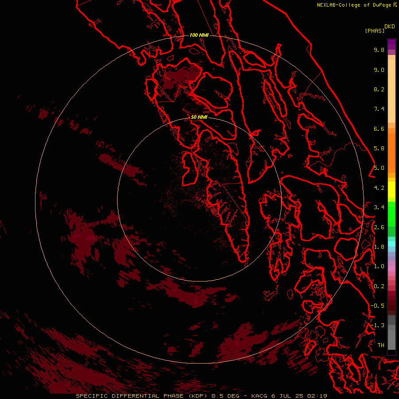The image size is (399, 399).
Task: Click the 9.8 value on the color scale
Action: click(379, 50)
